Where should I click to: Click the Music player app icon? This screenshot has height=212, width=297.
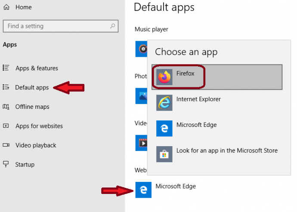coord(141,49)
